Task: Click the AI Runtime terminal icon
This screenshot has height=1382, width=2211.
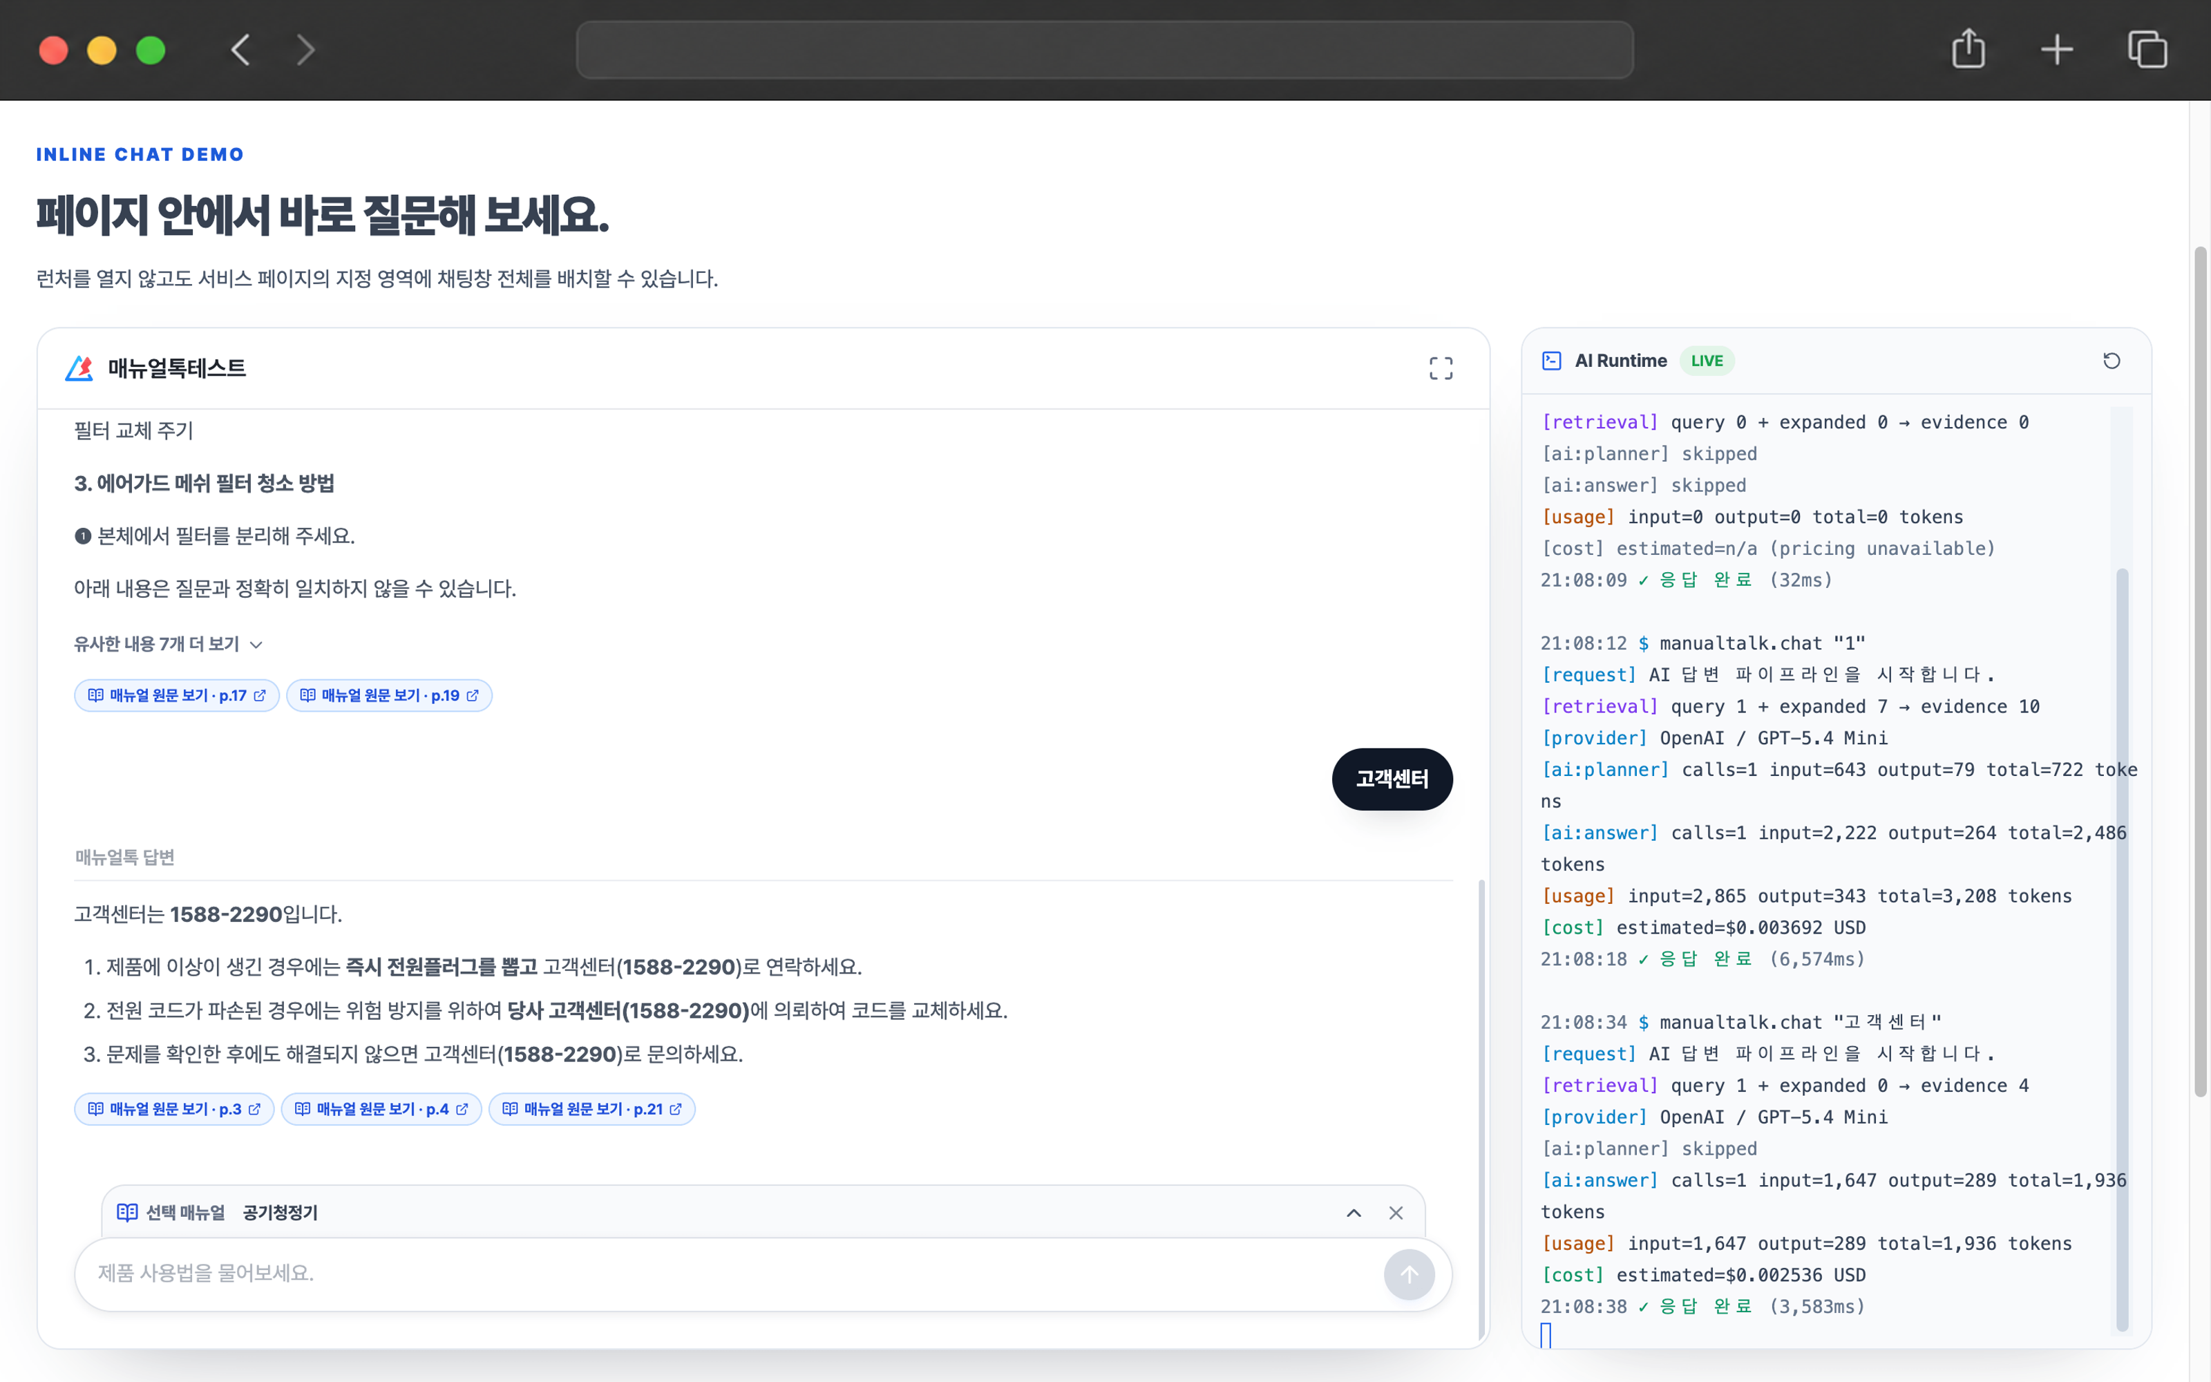Action: coord(1551,361)
